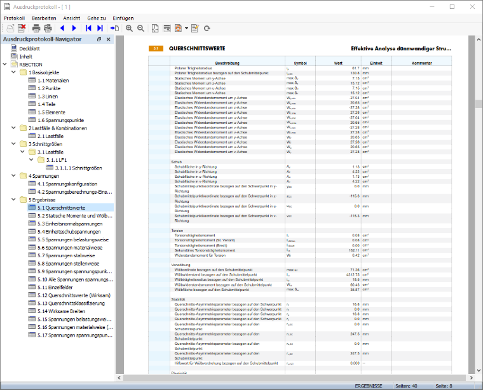The width and height of the screenshot is (483, 390).
Task: Open the Einfügen menu
Action: [123, 18]
